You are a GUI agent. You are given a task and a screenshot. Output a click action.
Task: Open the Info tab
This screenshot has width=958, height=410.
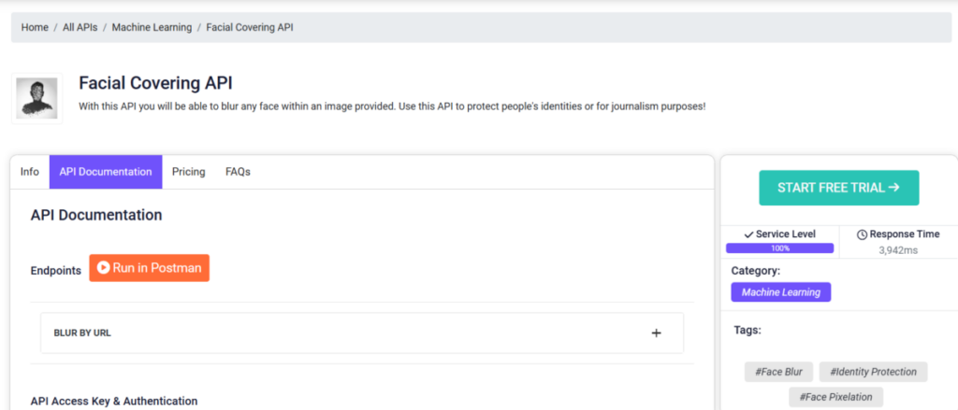click(30, 172)
